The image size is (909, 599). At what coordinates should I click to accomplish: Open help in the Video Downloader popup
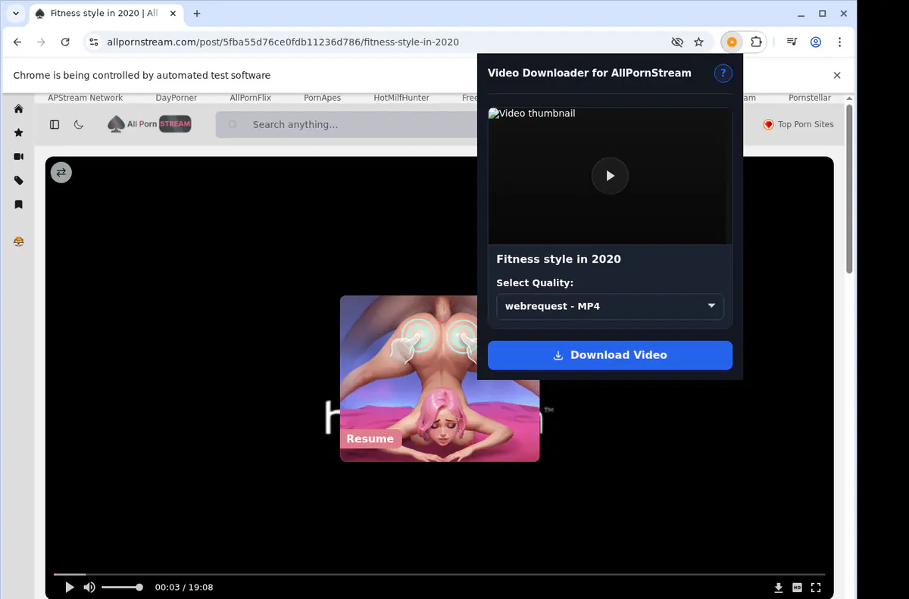pos(723,73)
